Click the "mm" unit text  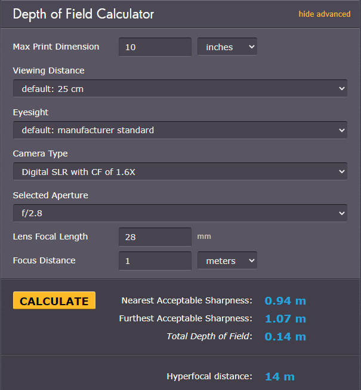pos(204,237)
